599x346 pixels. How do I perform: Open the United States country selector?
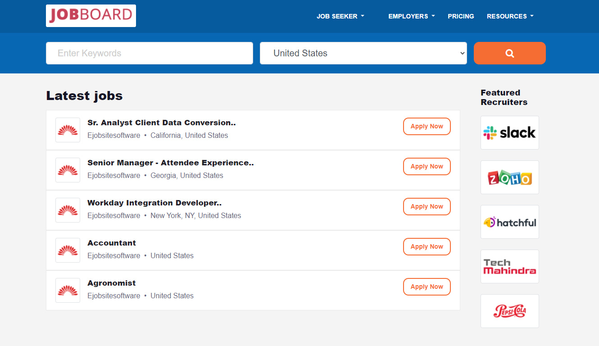(x=363, y=53)
